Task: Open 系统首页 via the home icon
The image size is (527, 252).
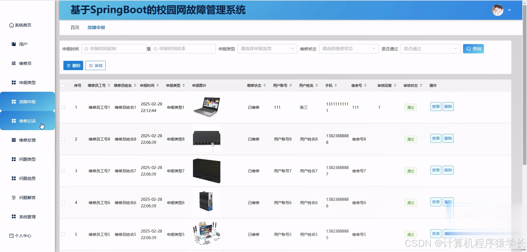Action: (22, 25)
